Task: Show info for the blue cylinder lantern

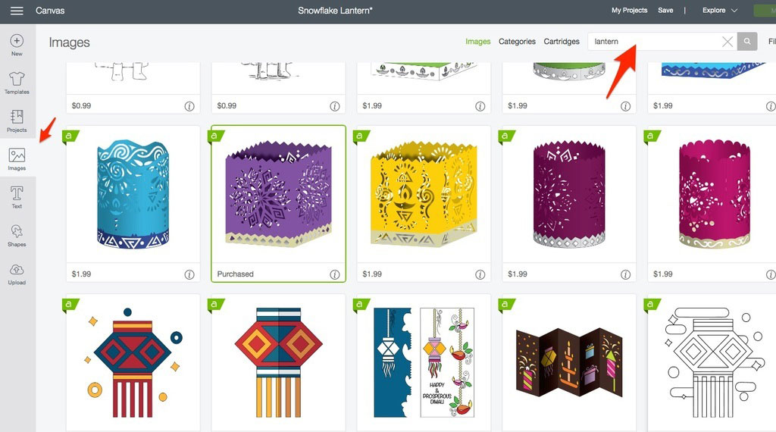Action: [x=189, y=274]
